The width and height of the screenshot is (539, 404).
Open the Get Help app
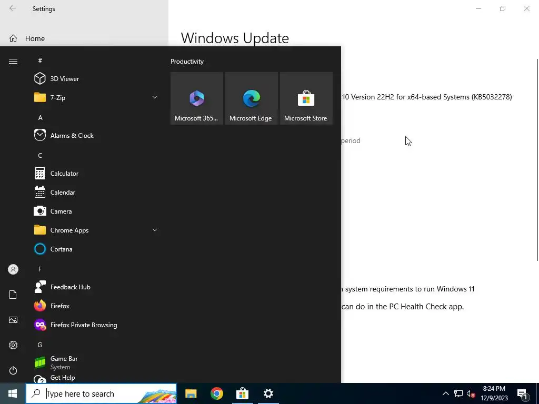coord(96,378)
